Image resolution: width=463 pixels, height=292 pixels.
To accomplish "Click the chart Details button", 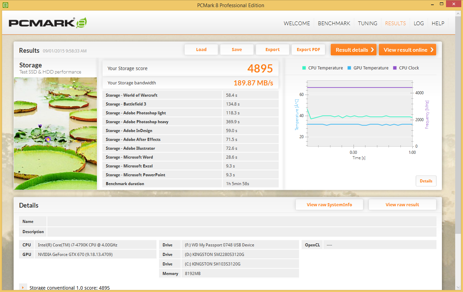I will click(x=426, y=181).
